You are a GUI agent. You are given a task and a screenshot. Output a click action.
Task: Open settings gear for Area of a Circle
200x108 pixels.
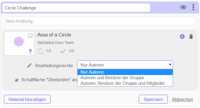pos(182,37)
